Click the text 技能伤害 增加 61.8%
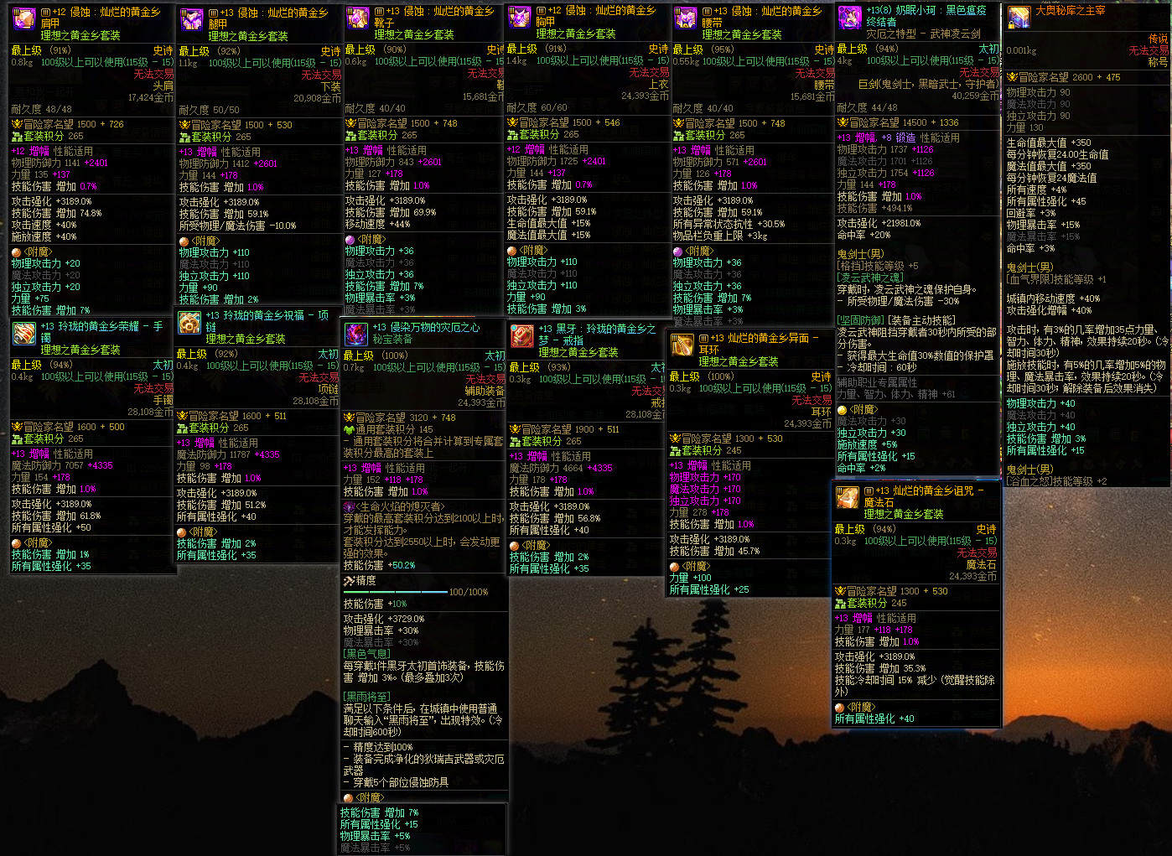This screenshot has height=856, width=1172. click(56, 516)
